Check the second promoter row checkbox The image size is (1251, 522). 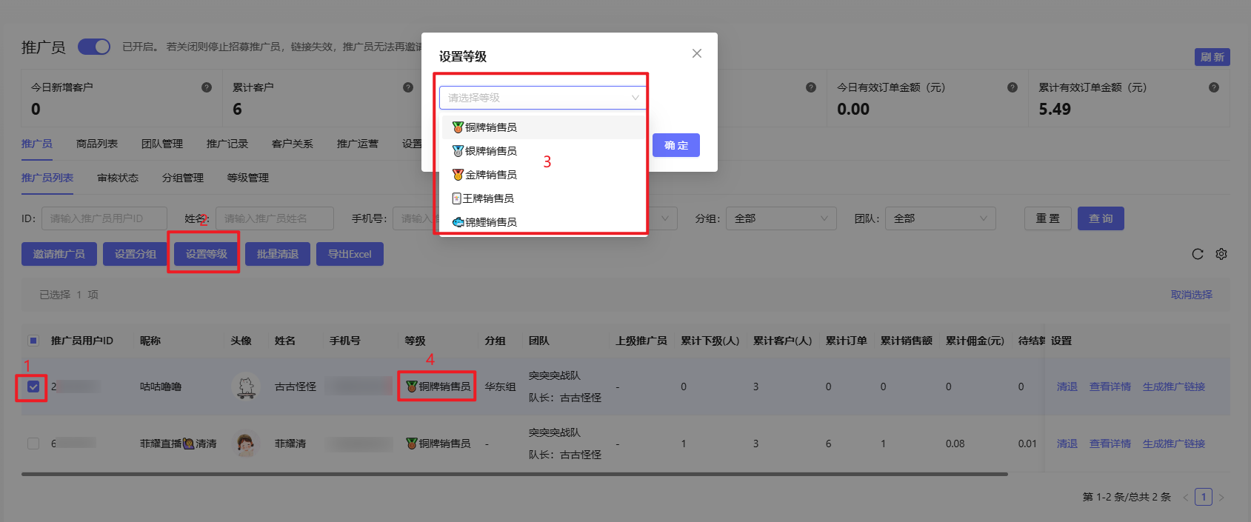(33, 444)
